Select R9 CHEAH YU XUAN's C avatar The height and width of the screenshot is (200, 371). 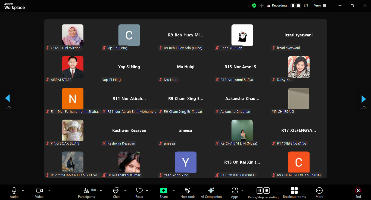tap(299, 162)
